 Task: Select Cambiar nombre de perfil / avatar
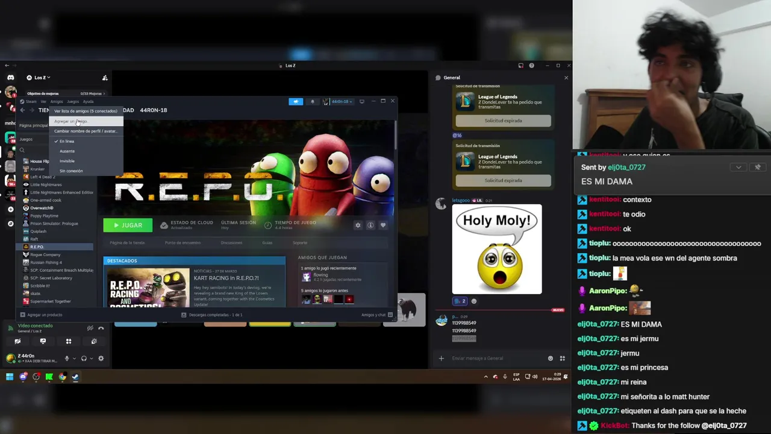click(86, 131)
